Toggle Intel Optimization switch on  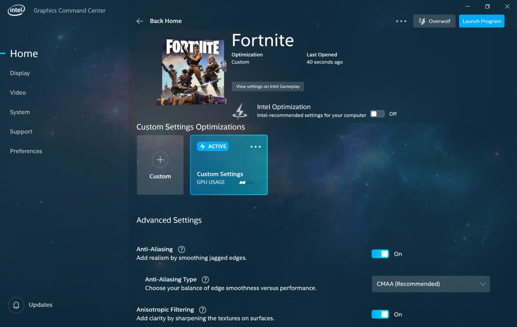377,114
